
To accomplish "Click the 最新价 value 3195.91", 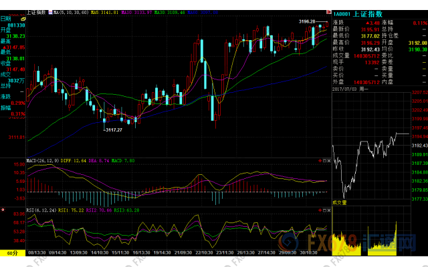I will click(x=370, y=29).
